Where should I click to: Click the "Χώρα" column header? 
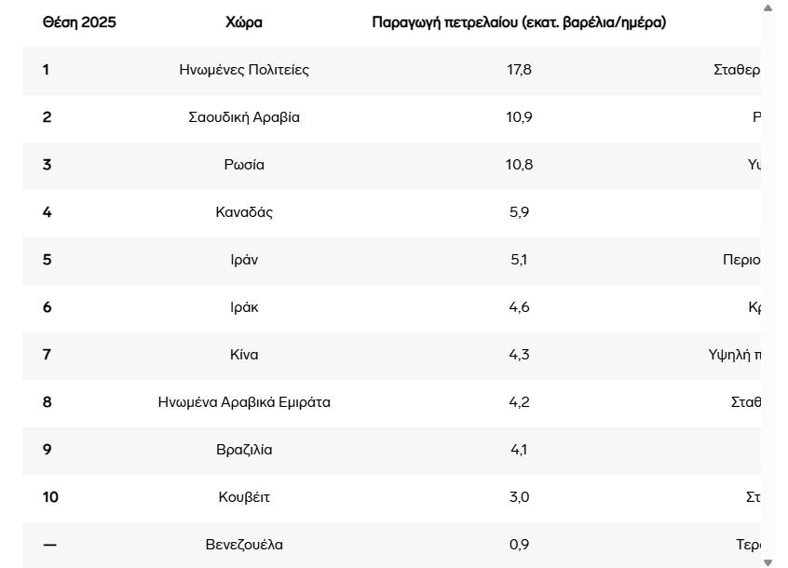(x=244, y=22)
